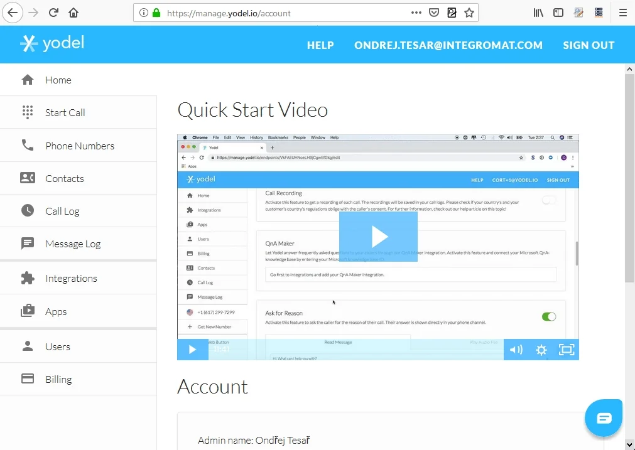Click the Home house icon in sidebar

(28, 80)
